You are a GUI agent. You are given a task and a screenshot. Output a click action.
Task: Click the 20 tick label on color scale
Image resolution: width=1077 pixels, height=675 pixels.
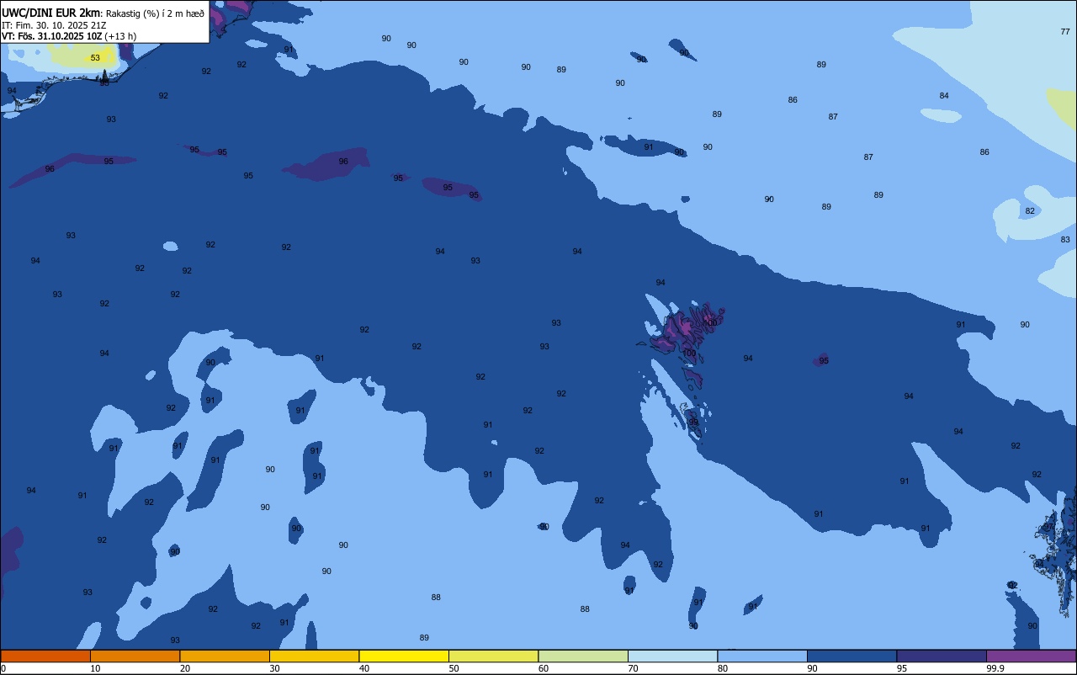pyautogui.click(x=185, y=668)
